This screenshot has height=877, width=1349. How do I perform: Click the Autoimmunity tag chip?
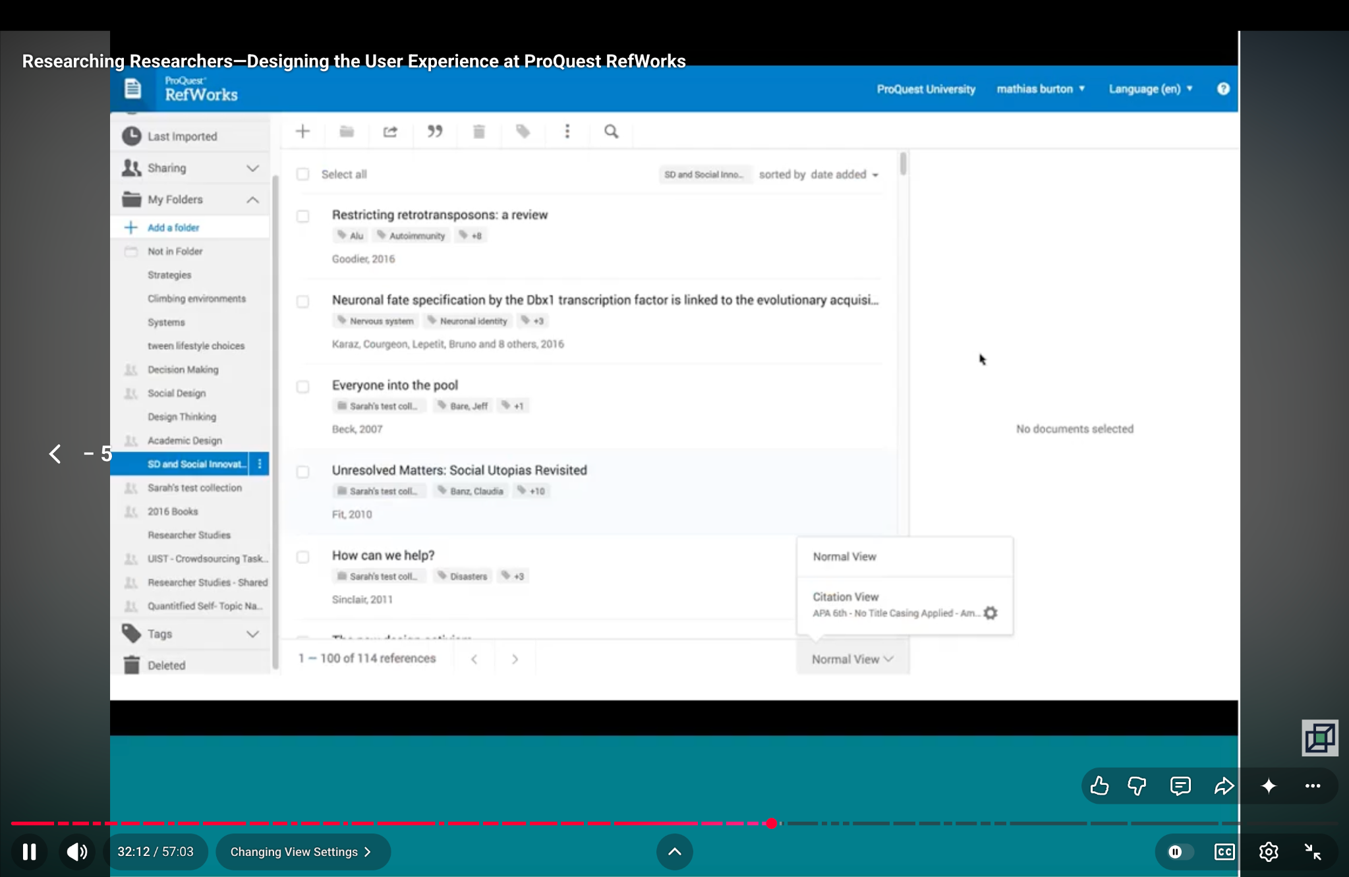pos(411,236)
